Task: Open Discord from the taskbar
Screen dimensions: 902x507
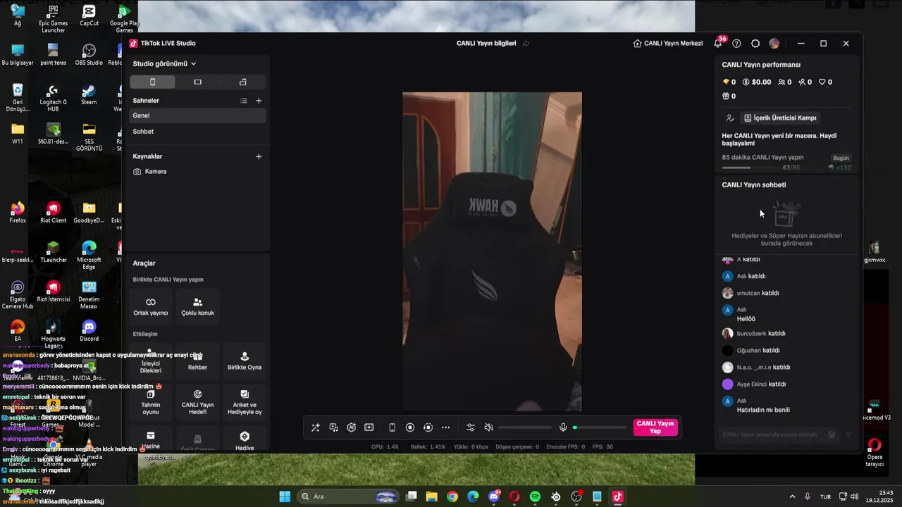Action: tap(494, 496)
